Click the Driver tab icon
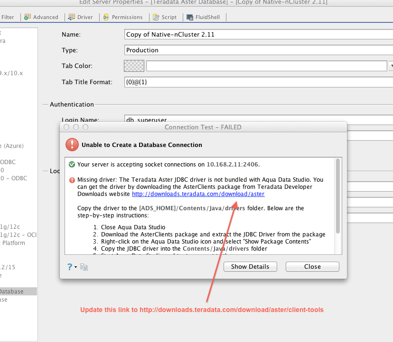Screen dimensions: 393x342 tap(72, 17)
